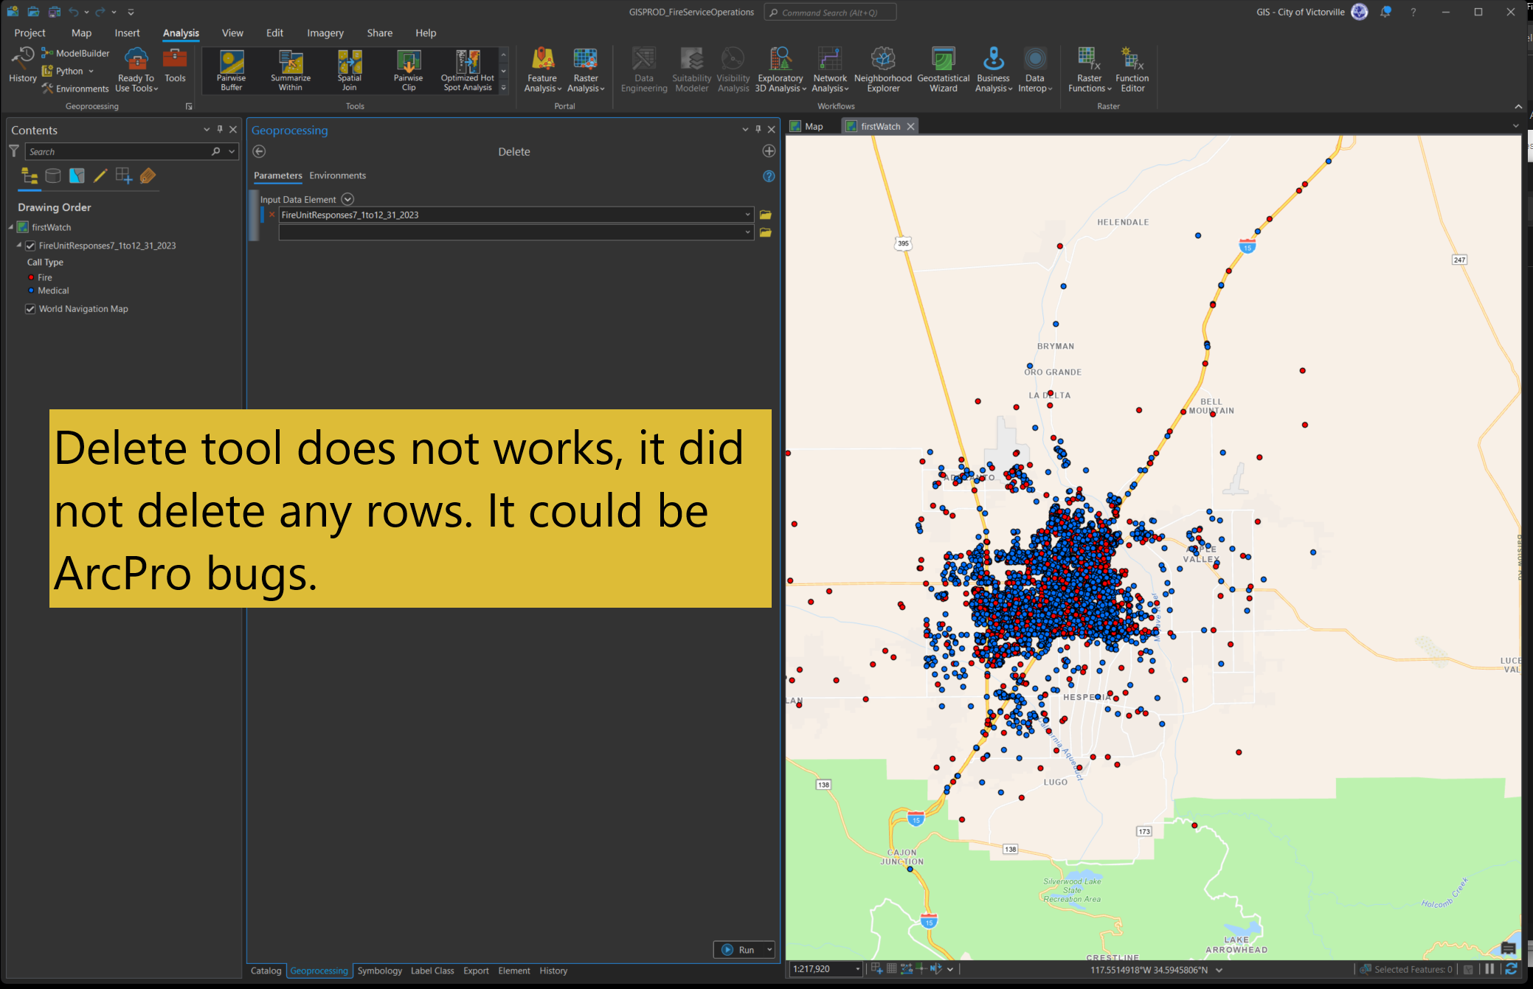Switch Contents to List By Snapping
This screenshot has height=989, width=1533.
click(x=124, y=176)
